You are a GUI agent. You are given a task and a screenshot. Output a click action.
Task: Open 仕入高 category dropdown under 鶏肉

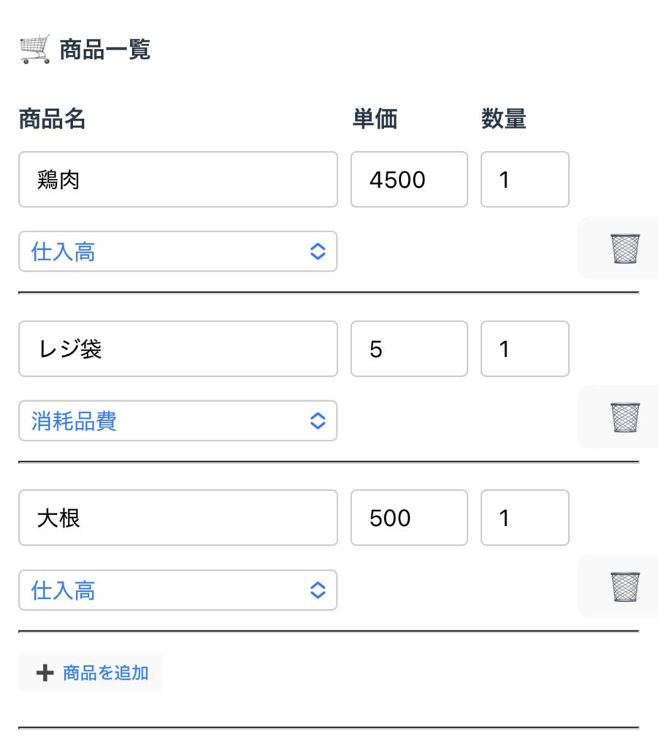[177, 252]
